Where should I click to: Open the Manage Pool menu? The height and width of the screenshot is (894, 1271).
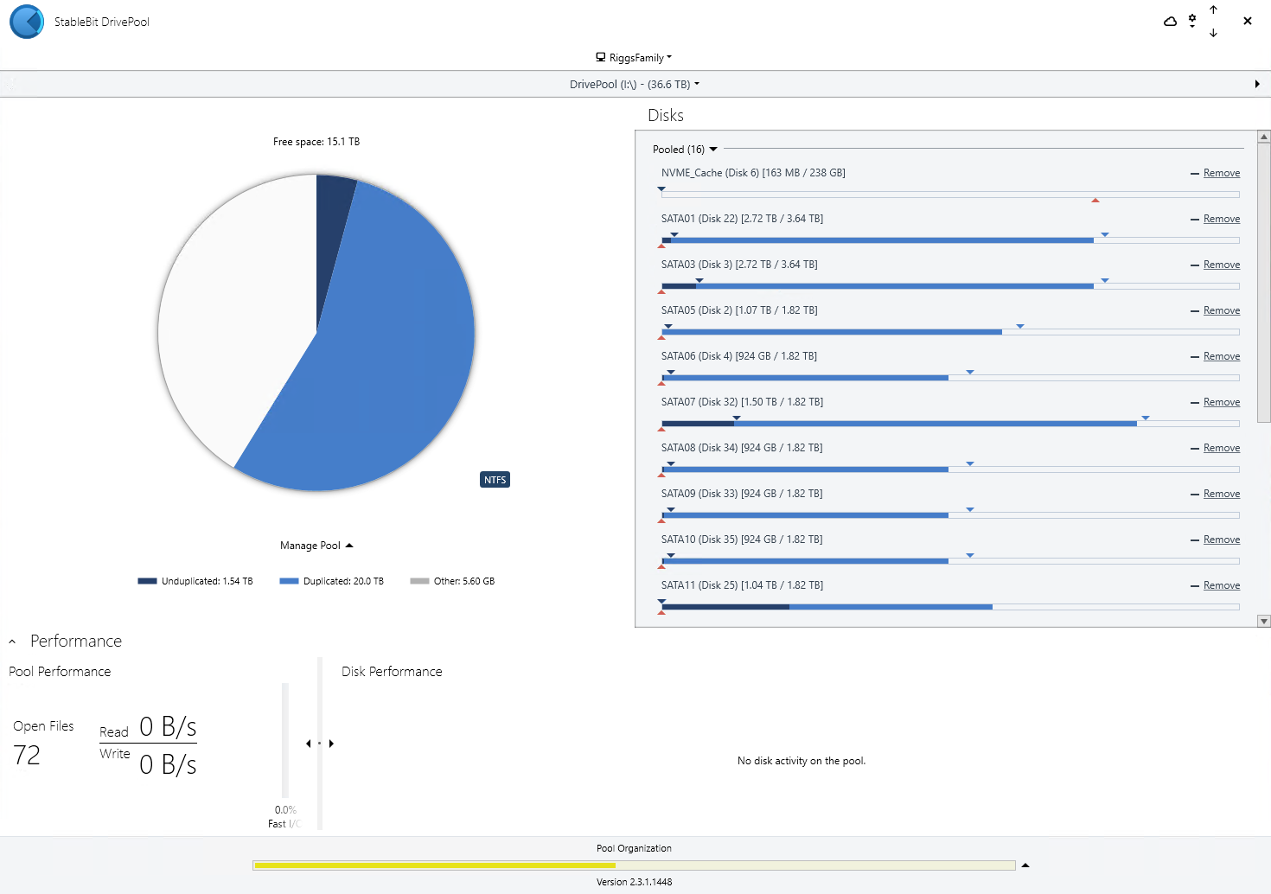point(316,546)
